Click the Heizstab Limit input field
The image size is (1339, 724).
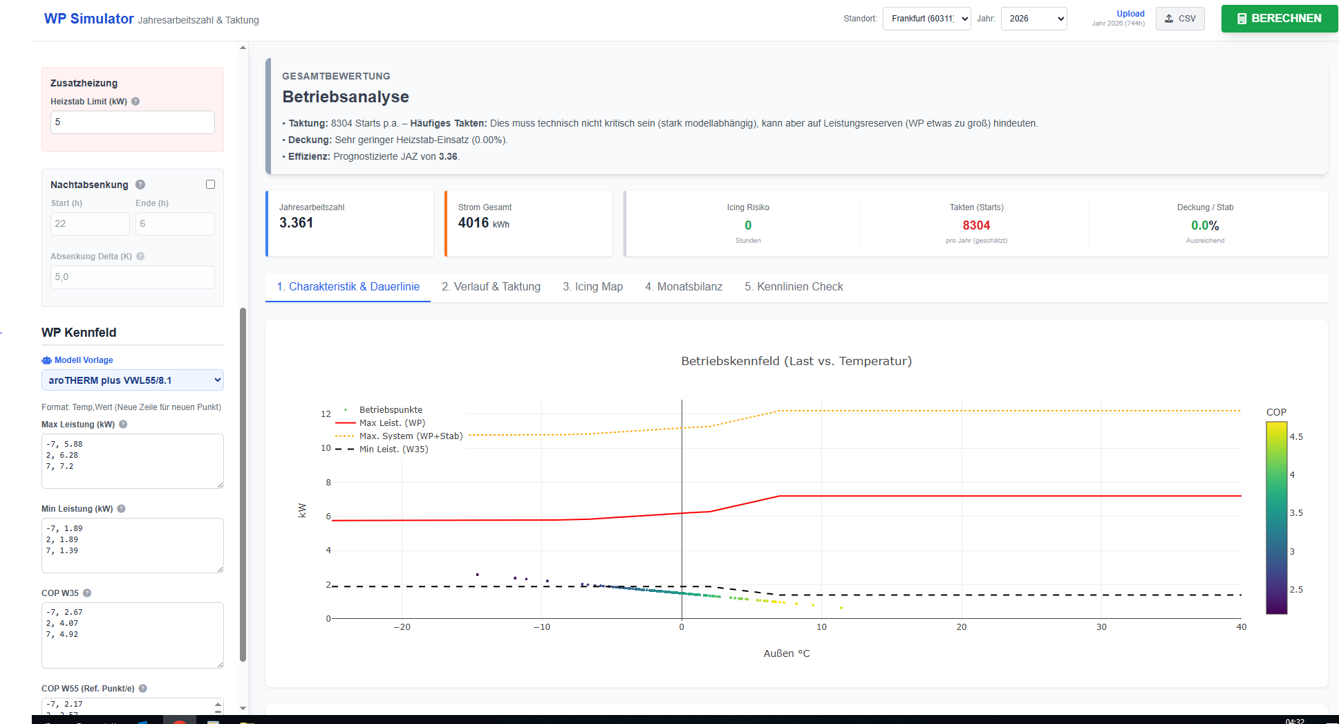pos(133,122)
